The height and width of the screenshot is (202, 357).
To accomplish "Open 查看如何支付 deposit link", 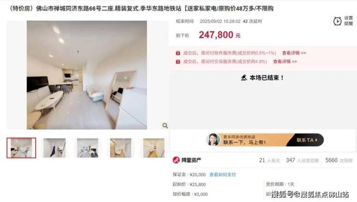I will 223,174.
